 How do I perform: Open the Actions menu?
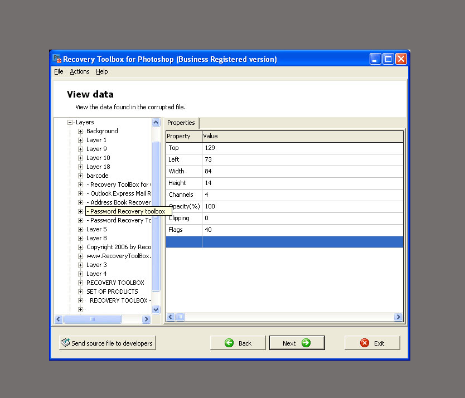pyautogui.click(x=80, y=71)
